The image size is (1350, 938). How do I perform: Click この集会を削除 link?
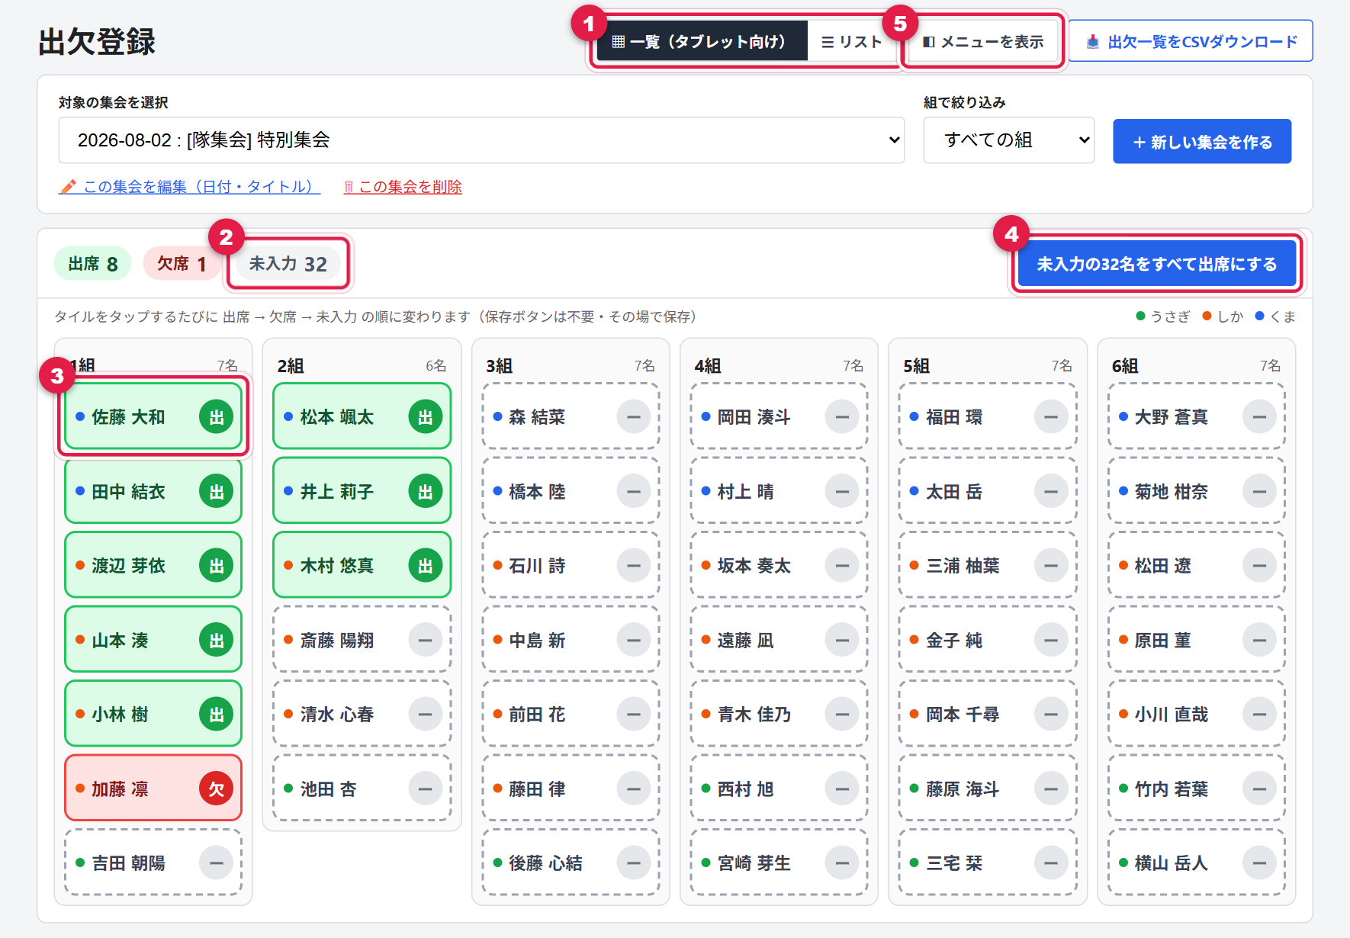pyautogui.click(x=403, y=187)
